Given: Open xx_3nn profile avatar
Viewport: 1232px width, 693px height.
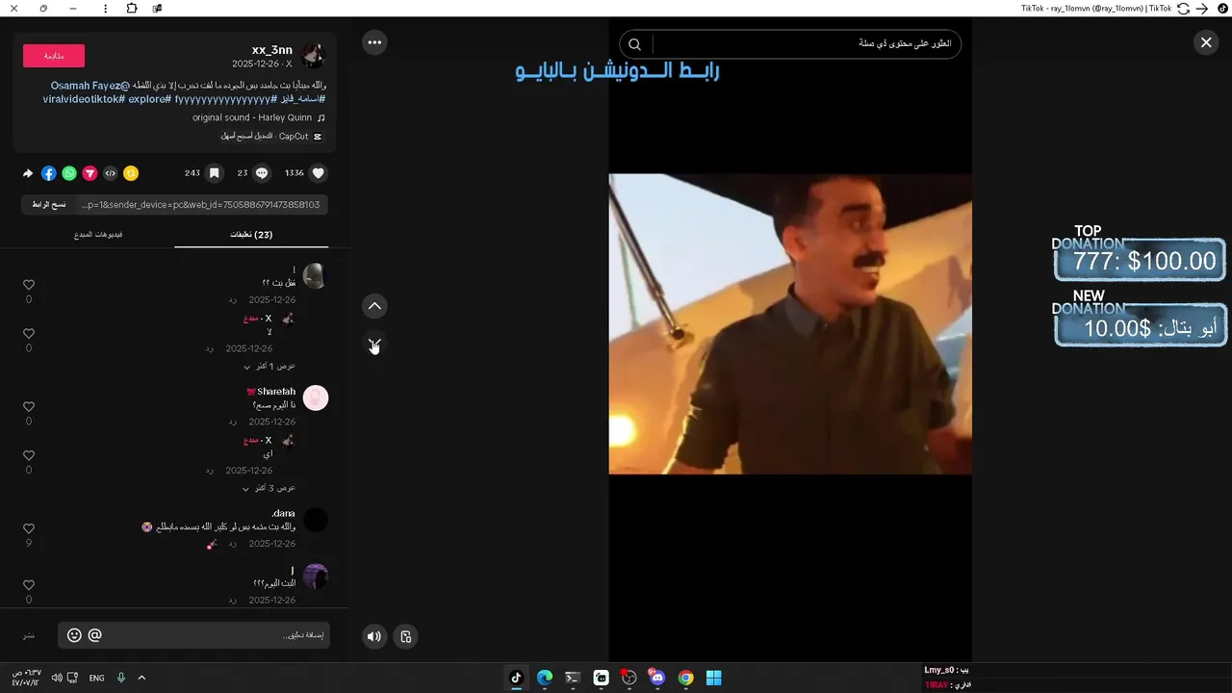Looking at the screenshot, I should coord(313,56).
